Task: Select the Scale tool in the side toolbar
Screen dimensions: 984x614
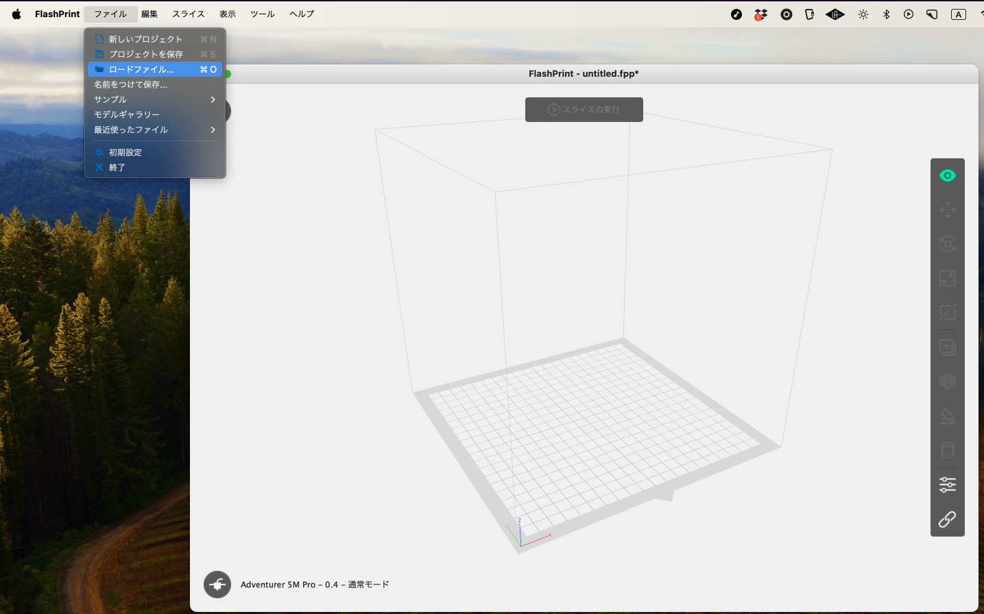Action: [x=947, y=278]
